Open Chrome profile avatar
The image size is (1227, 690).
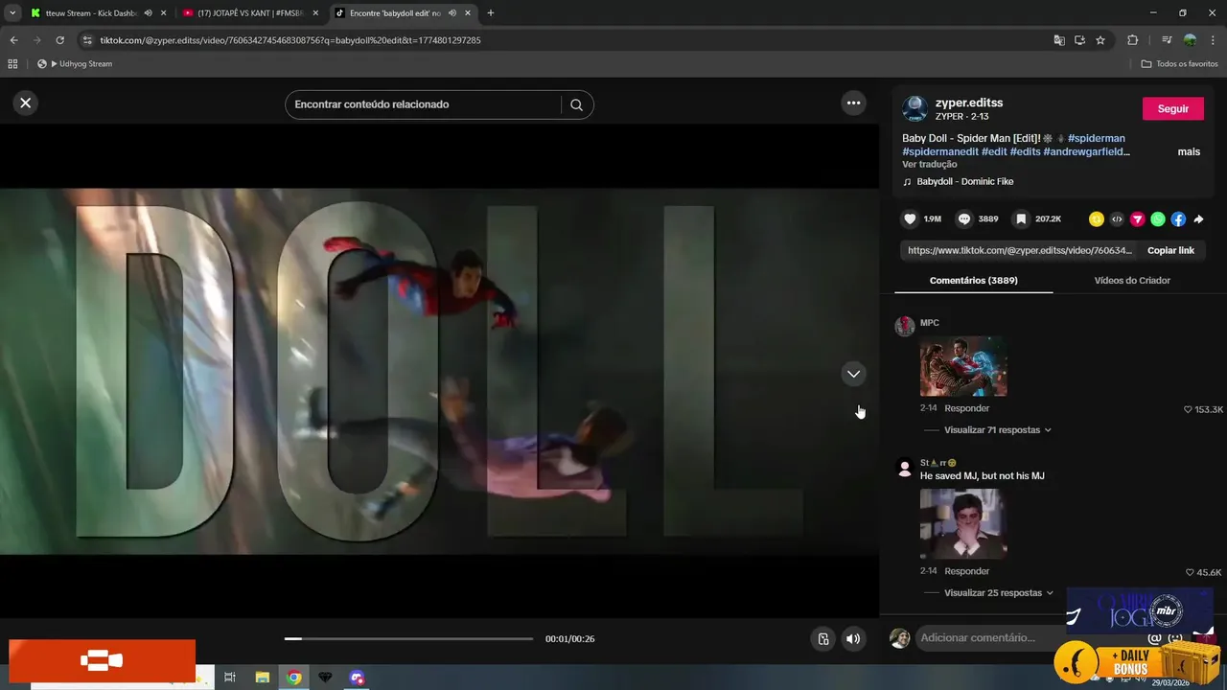pos(1190,40)
